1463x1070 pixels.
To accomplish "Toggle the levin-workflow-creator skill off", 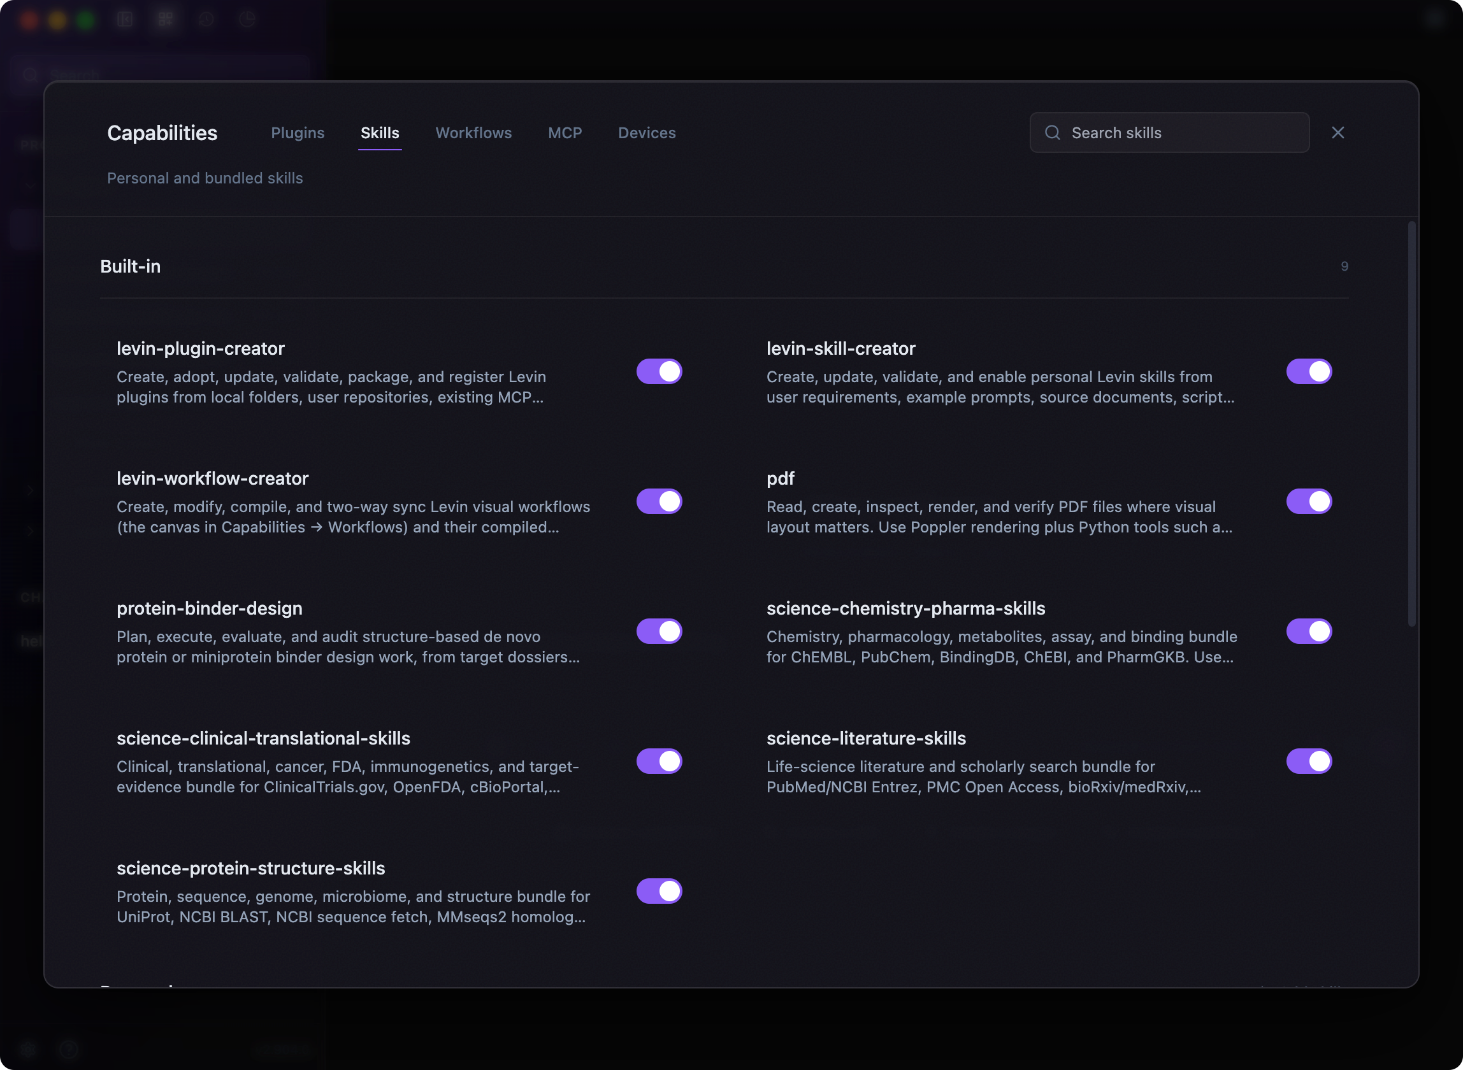I will (x=659, y=501).
